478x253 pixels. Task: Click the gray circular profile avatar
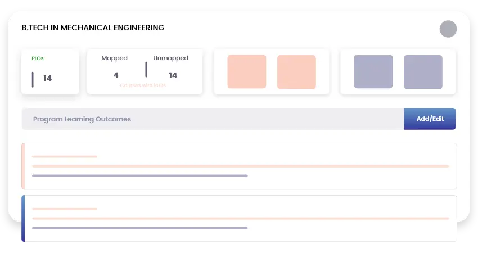coord(448,29)
